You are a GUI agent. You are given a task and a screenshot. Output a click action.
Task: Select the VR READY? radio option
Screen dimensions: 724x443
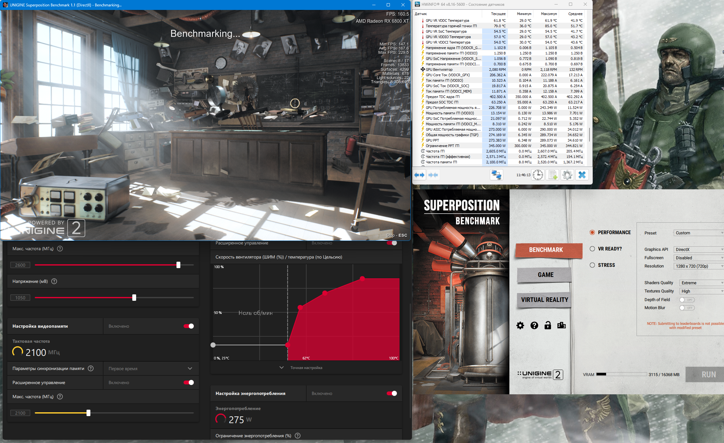point(592,249)
